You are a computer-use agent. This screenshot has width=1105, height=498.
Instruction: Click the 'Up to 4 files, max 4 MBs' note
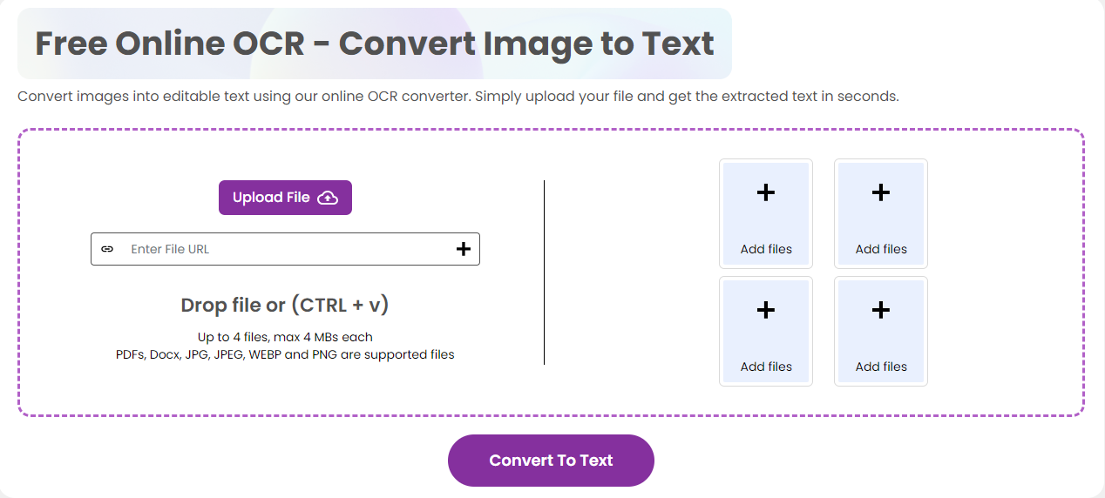click(285, 337)
